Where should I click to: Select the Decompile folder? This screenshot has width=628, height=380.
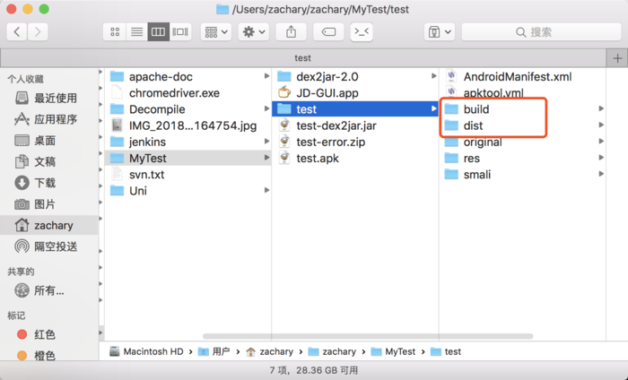coord(188,109)
